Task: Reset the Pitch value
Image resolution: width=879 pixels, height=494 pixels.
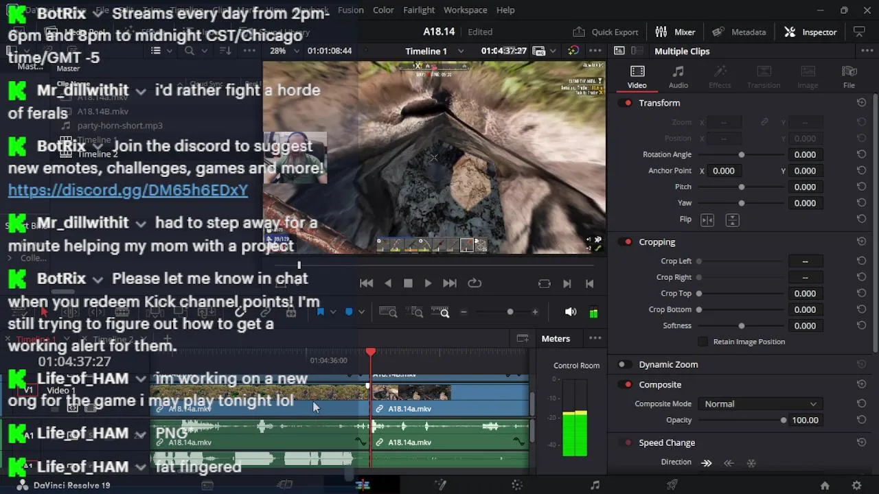Action: tap(861, 187)
